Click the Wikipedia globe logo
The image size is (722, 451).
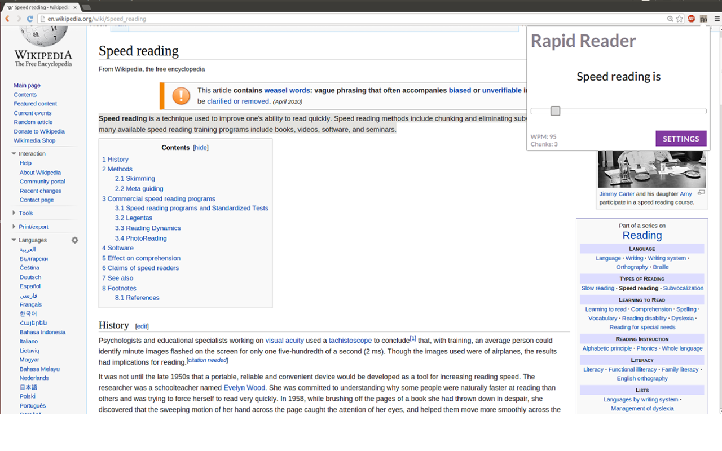43,36
